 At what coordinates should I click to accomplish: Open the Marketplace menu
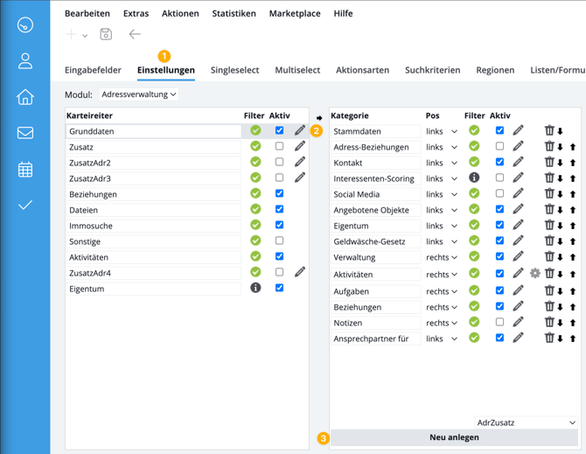pos(294,14)
